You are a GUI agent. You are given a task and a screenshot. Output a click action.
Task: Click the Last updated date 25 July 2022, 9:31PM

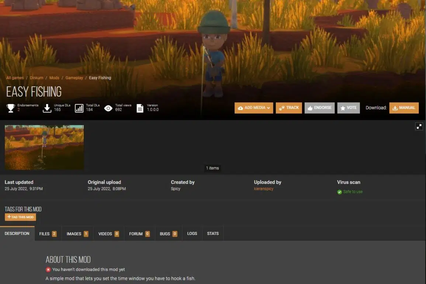pos(24,188)
